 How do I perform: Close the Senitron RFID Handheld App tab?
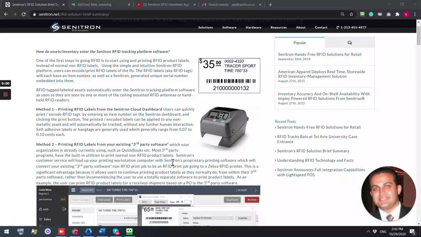coord(194,5)
